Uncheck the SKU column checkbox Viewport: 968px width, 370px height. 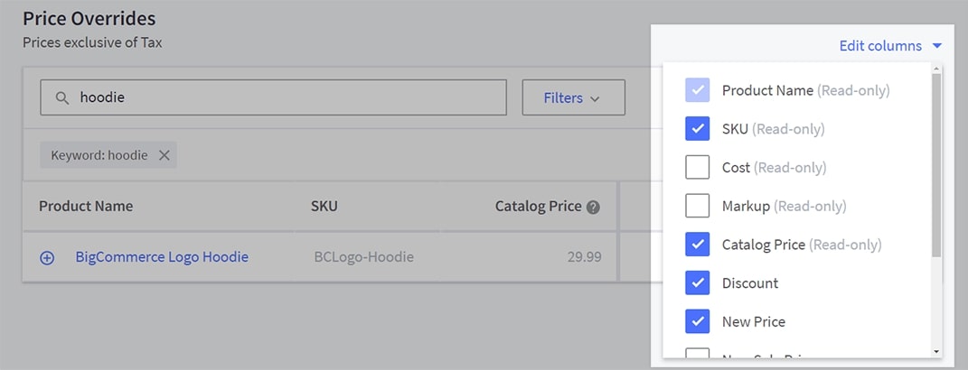tap(698, 129)
